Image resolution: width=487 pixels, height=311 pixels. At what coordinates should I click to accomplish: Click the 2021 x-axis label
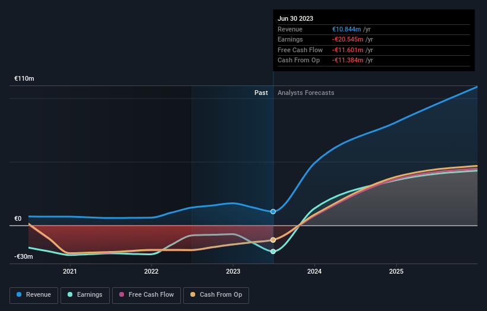tap(70, 271)
